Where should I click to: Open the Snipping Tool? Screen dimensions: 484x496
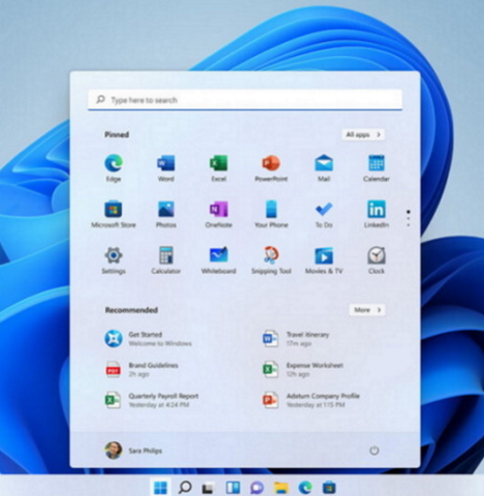[271, 260]
